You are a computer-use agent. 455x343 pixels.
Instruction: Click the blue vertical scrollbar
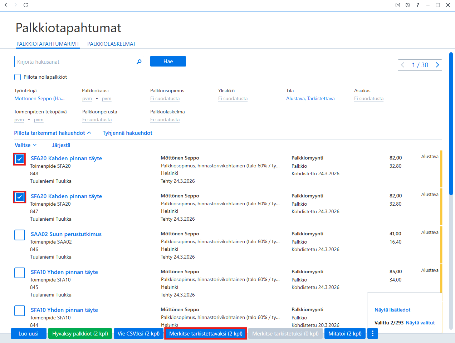pyautogui.click(x=451, y=124)
